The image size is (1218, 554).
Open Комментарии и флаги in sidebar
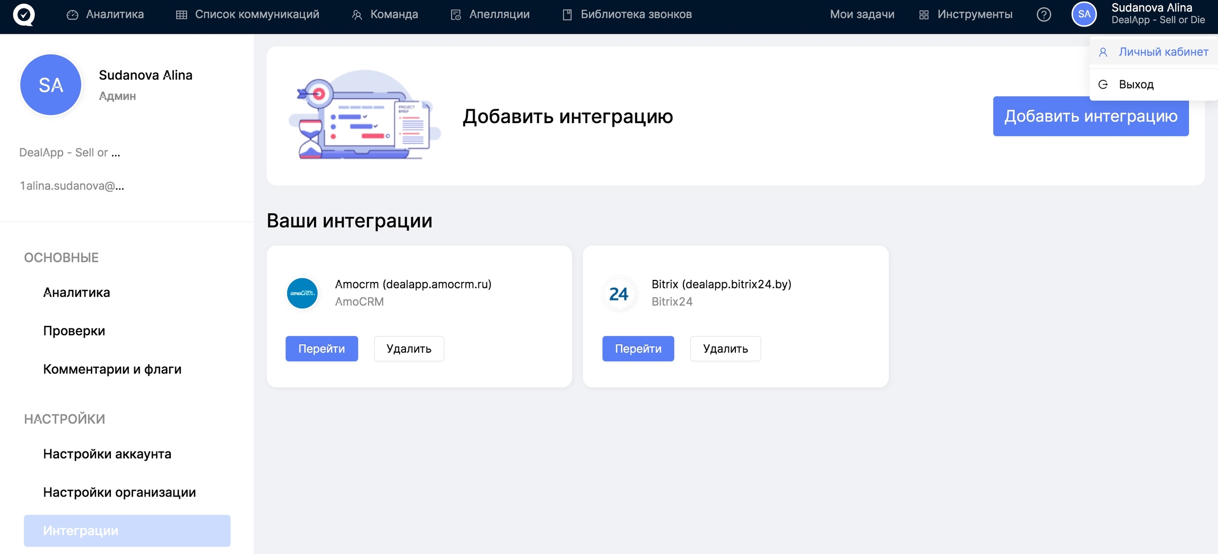click(112, 369)
